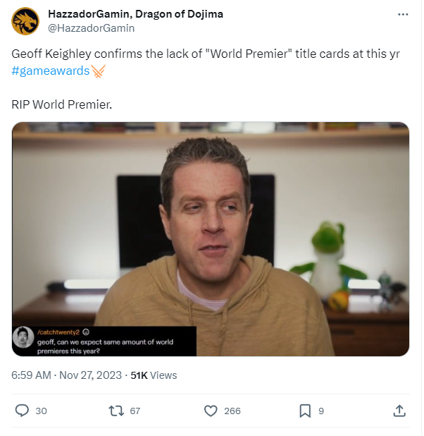Click the 67 retweets count
Image resolution: width=424 pixels, height=436 pixels.
point(135,411)
